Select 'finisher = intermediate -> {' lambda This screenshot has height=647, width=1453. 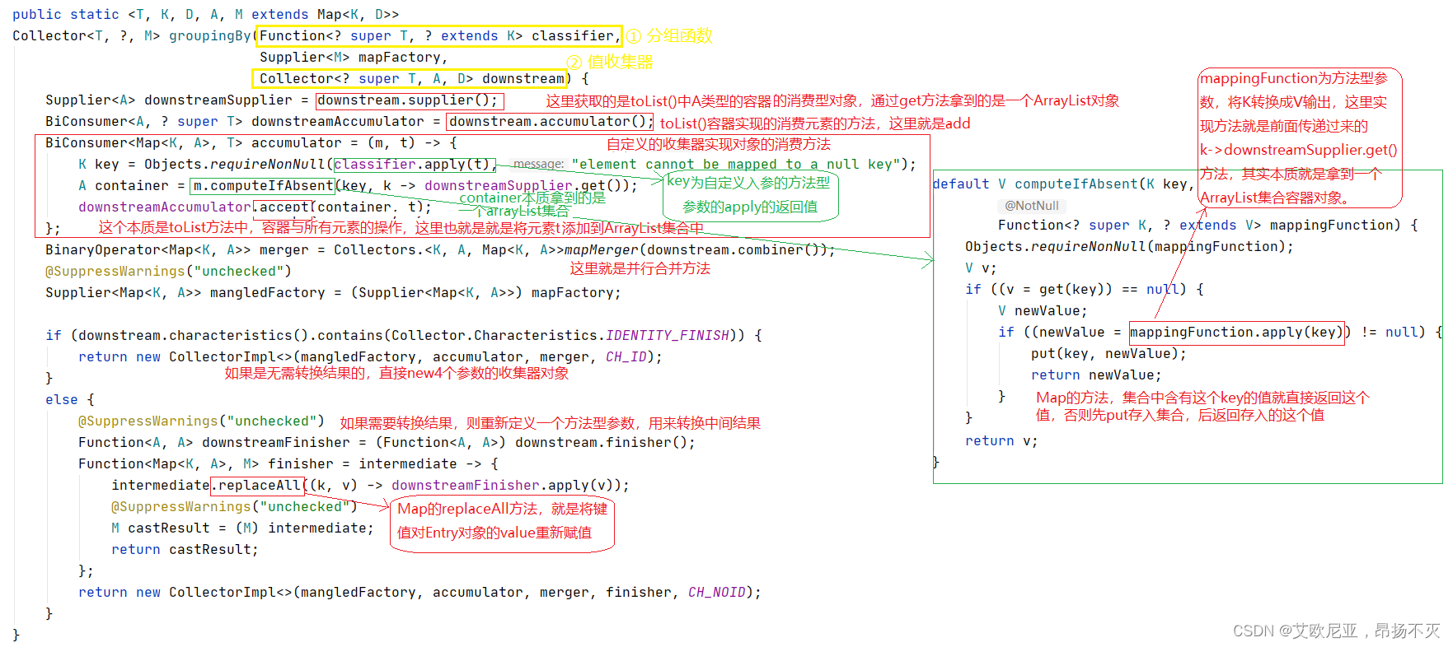click(383, 463)
